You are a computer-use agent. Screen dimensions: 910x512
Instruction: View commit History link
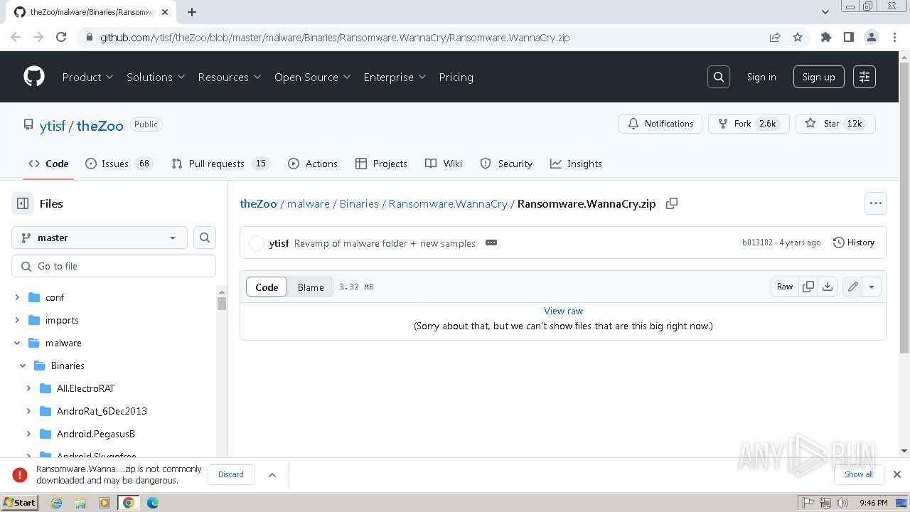(x=854, y=242)
